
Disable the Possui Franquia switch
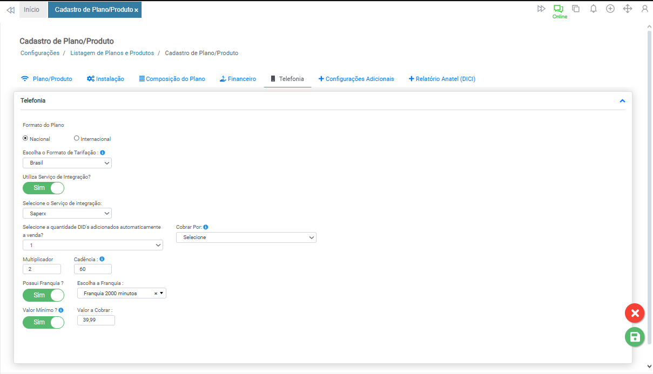[43, 295]
